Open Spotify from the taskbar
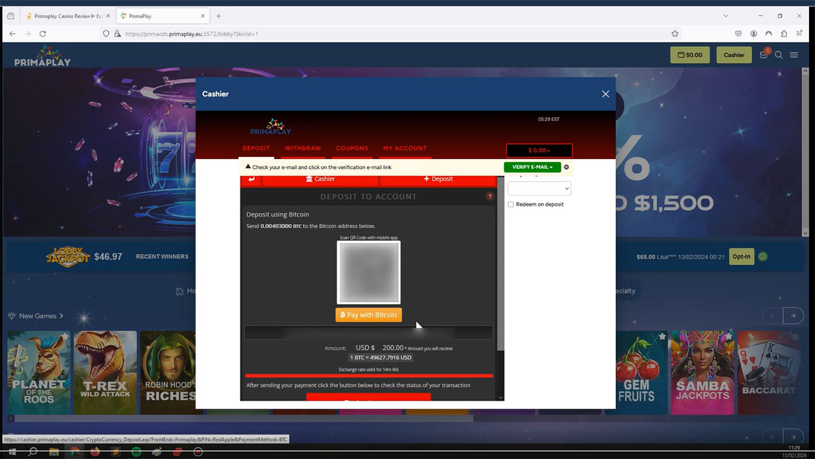Screen dimensions: 815x459 tap(136, 452)
